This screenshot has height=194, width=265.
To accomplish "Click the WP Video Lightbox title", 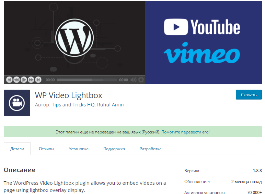I will pos(69,95).
